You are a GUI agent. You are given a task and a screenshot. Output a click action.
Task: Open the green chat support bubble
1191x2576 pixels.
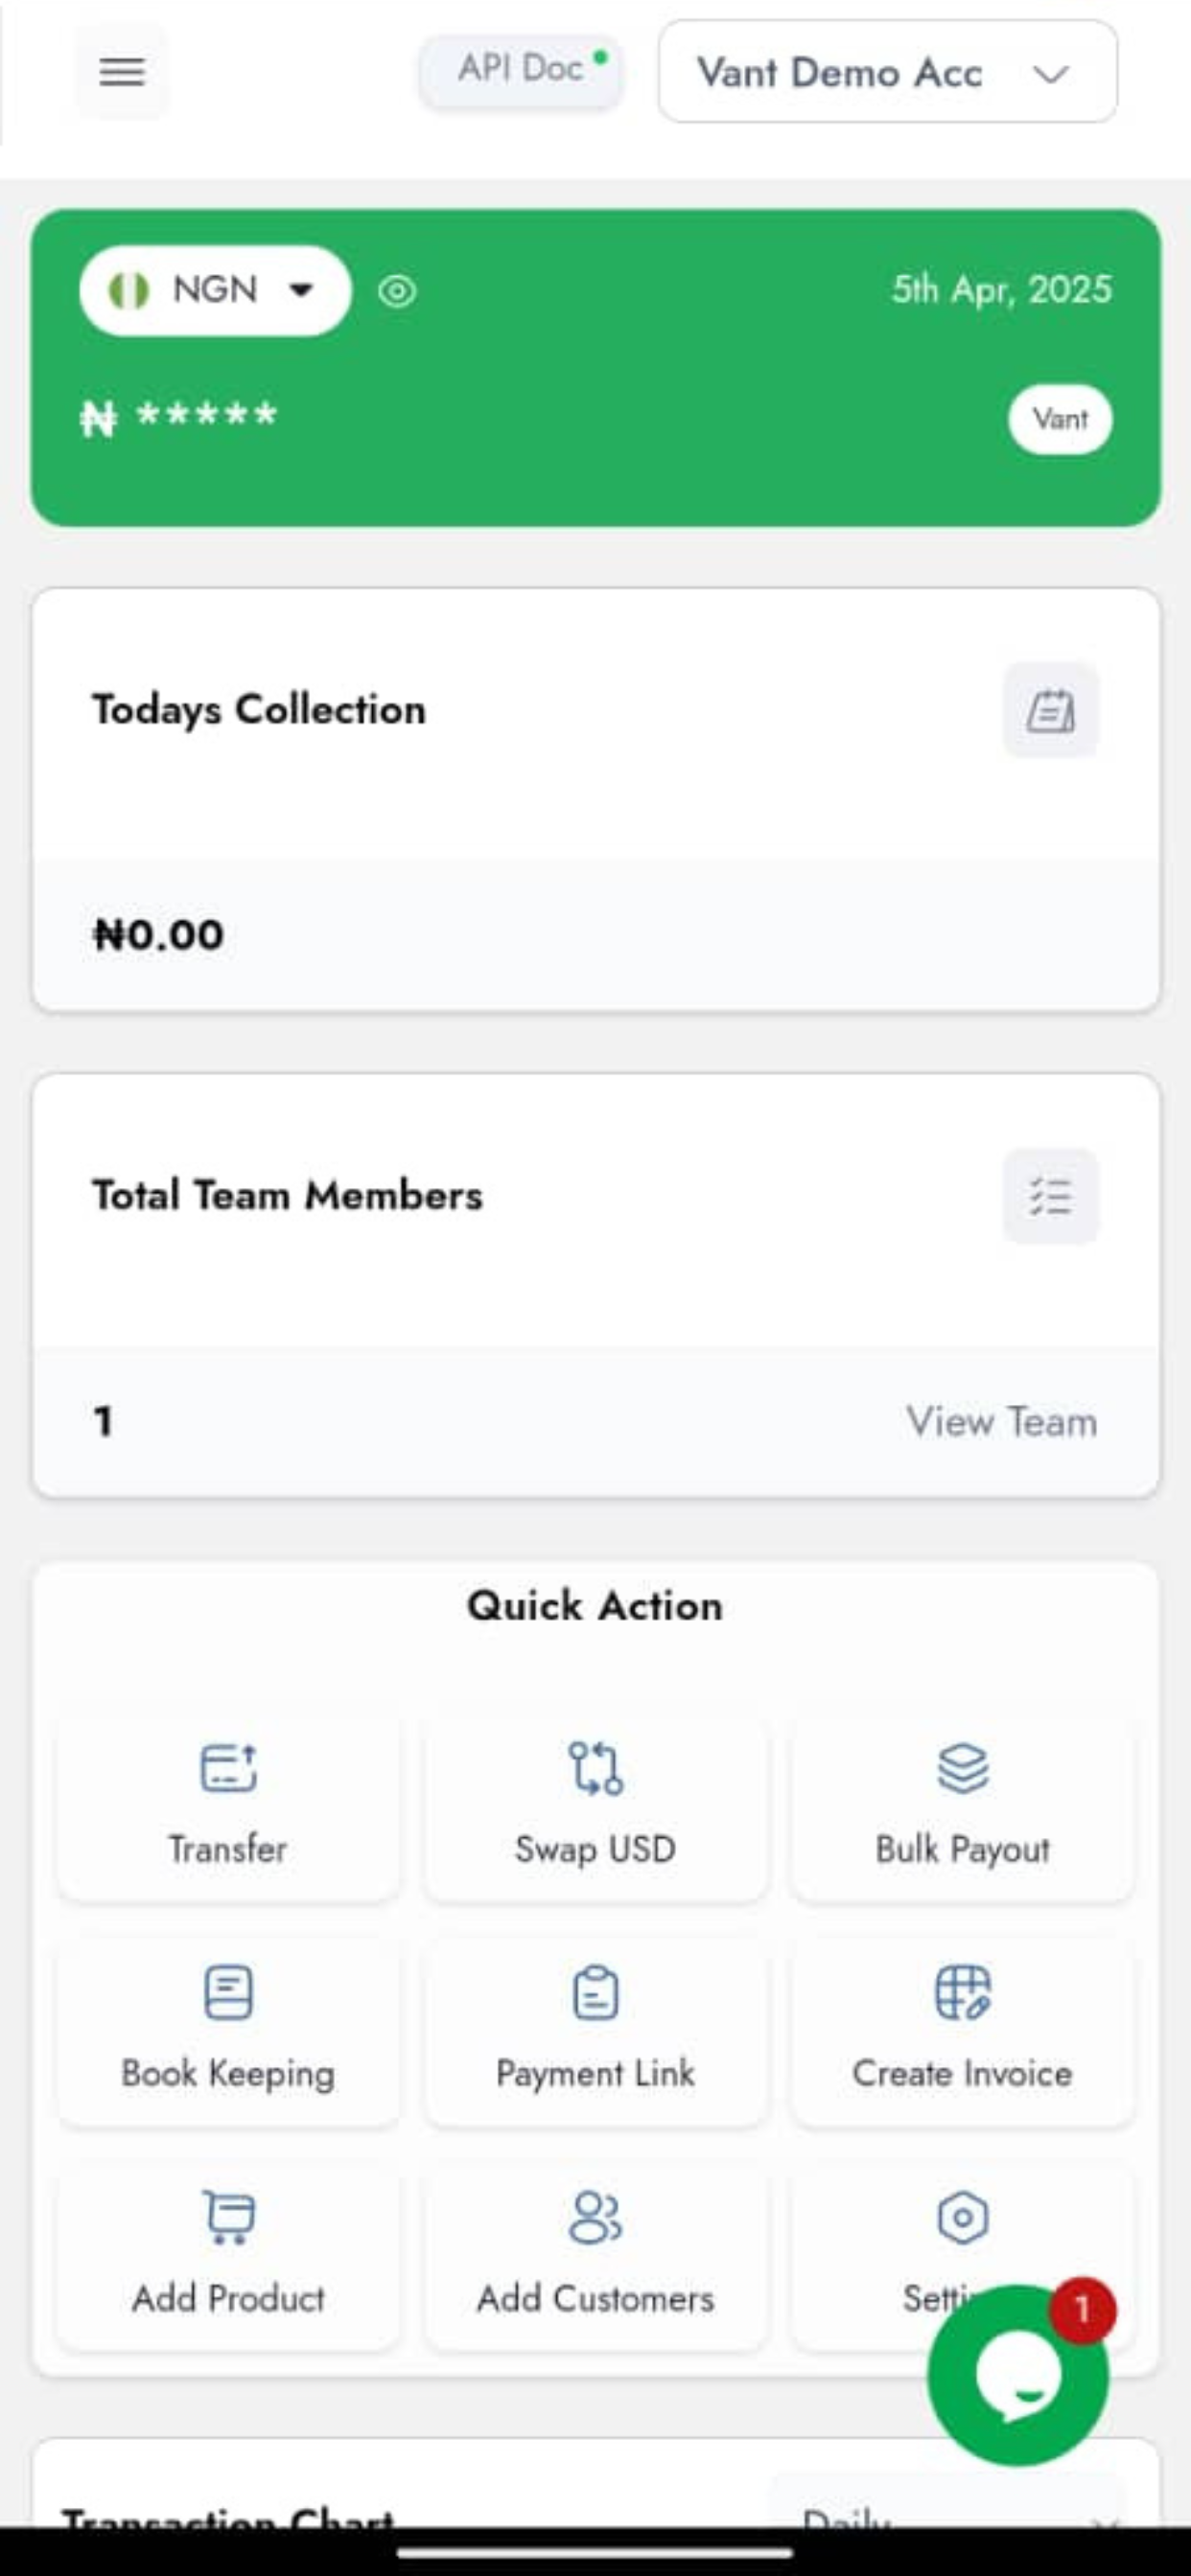pos(1017,2376)
